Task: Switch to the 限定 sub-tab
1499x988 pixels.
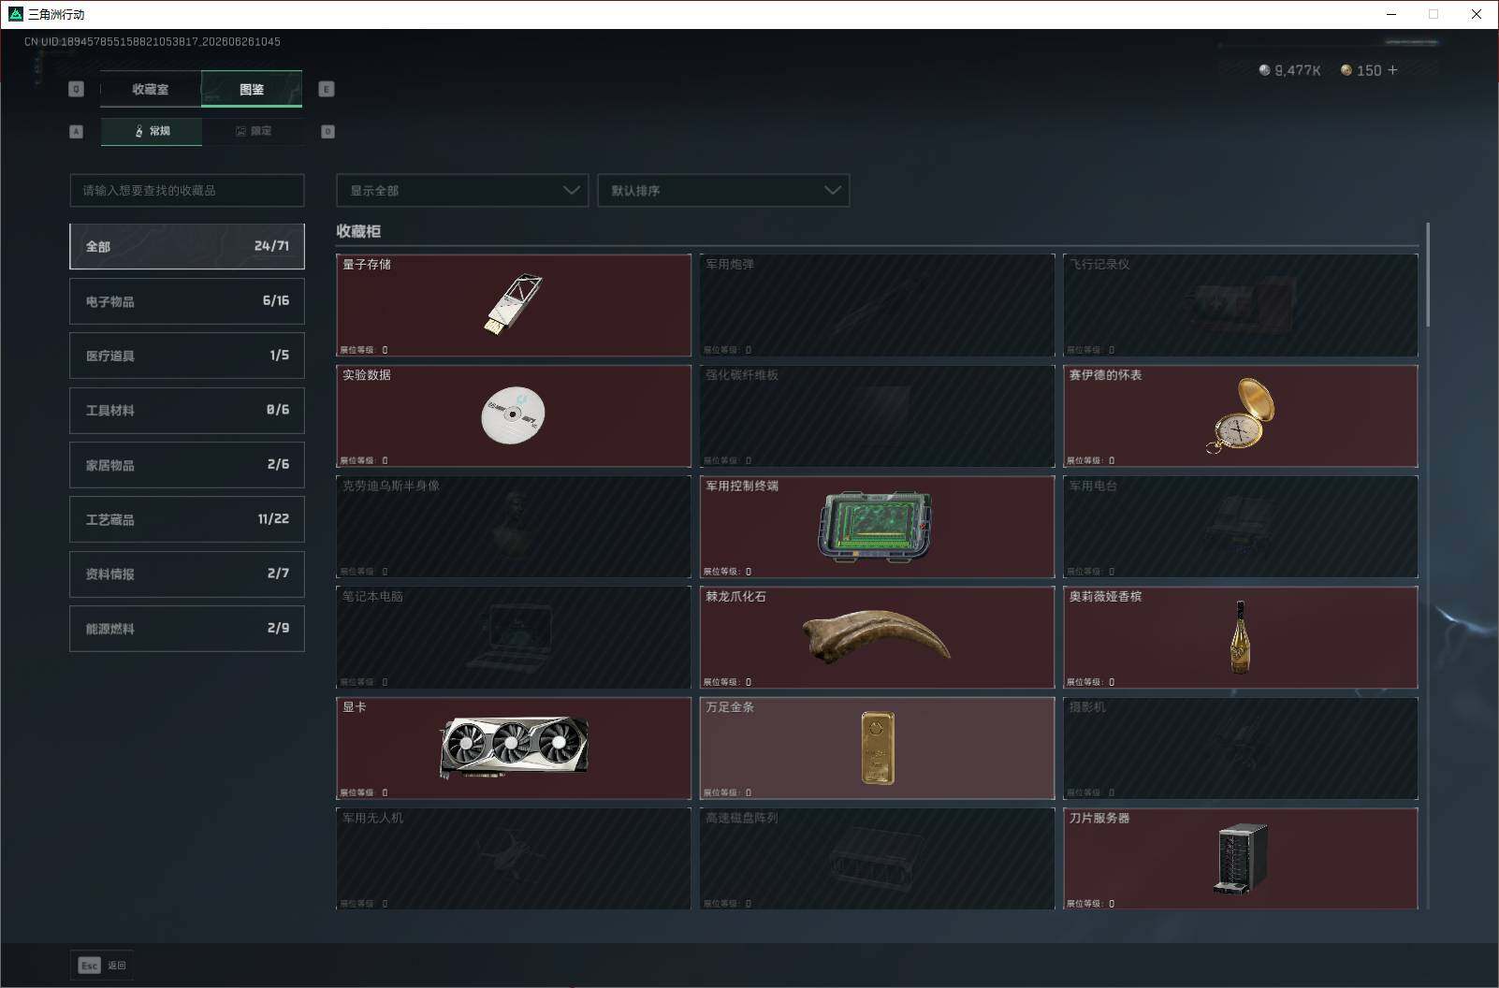Action: click(x=253, y=131)
